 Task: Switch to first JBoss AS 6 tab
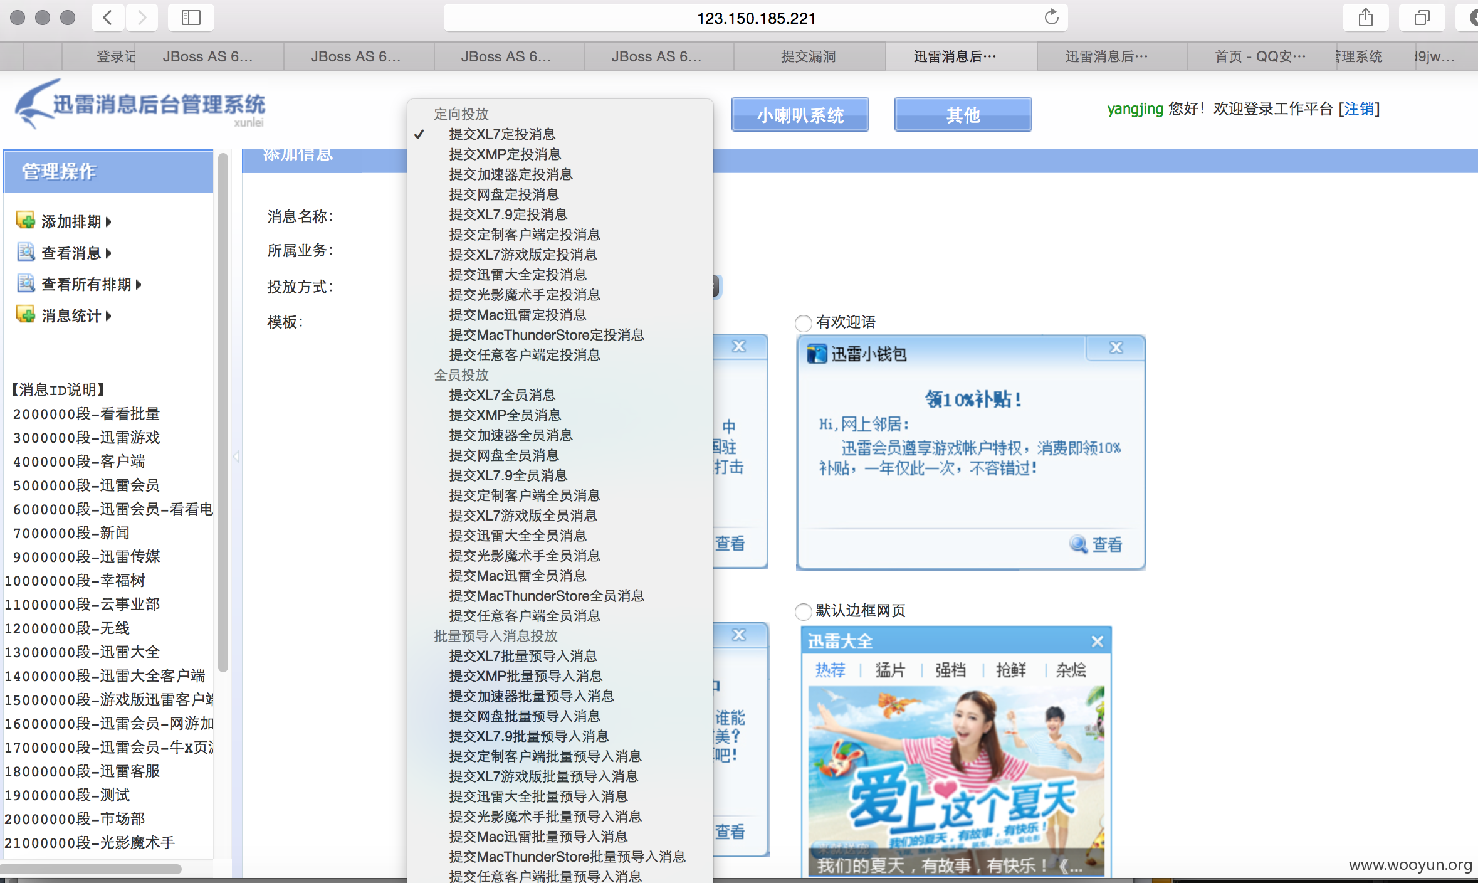pyautogui.click(x=208, y=56)
